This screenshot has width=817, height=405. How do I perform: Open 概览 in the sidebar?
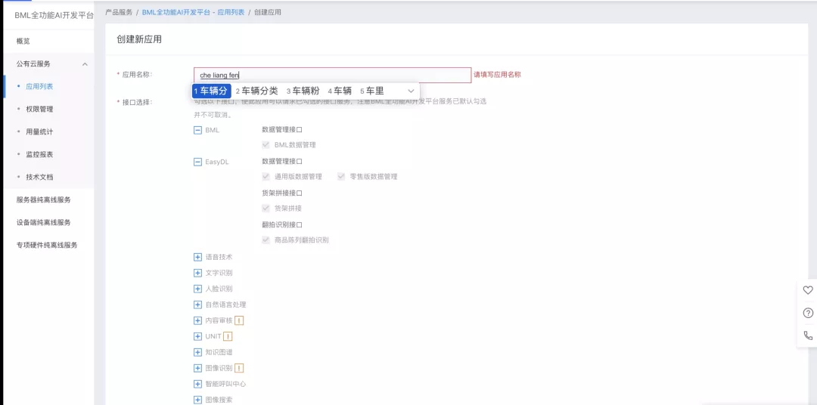23,41
